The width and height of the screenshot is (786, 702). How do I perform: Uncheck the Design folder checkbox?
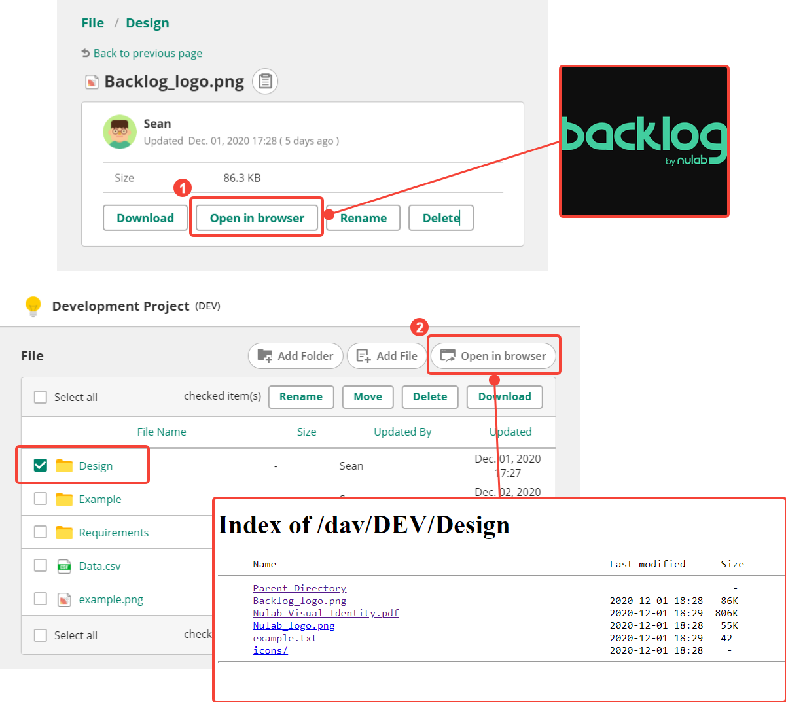(41, 465)
